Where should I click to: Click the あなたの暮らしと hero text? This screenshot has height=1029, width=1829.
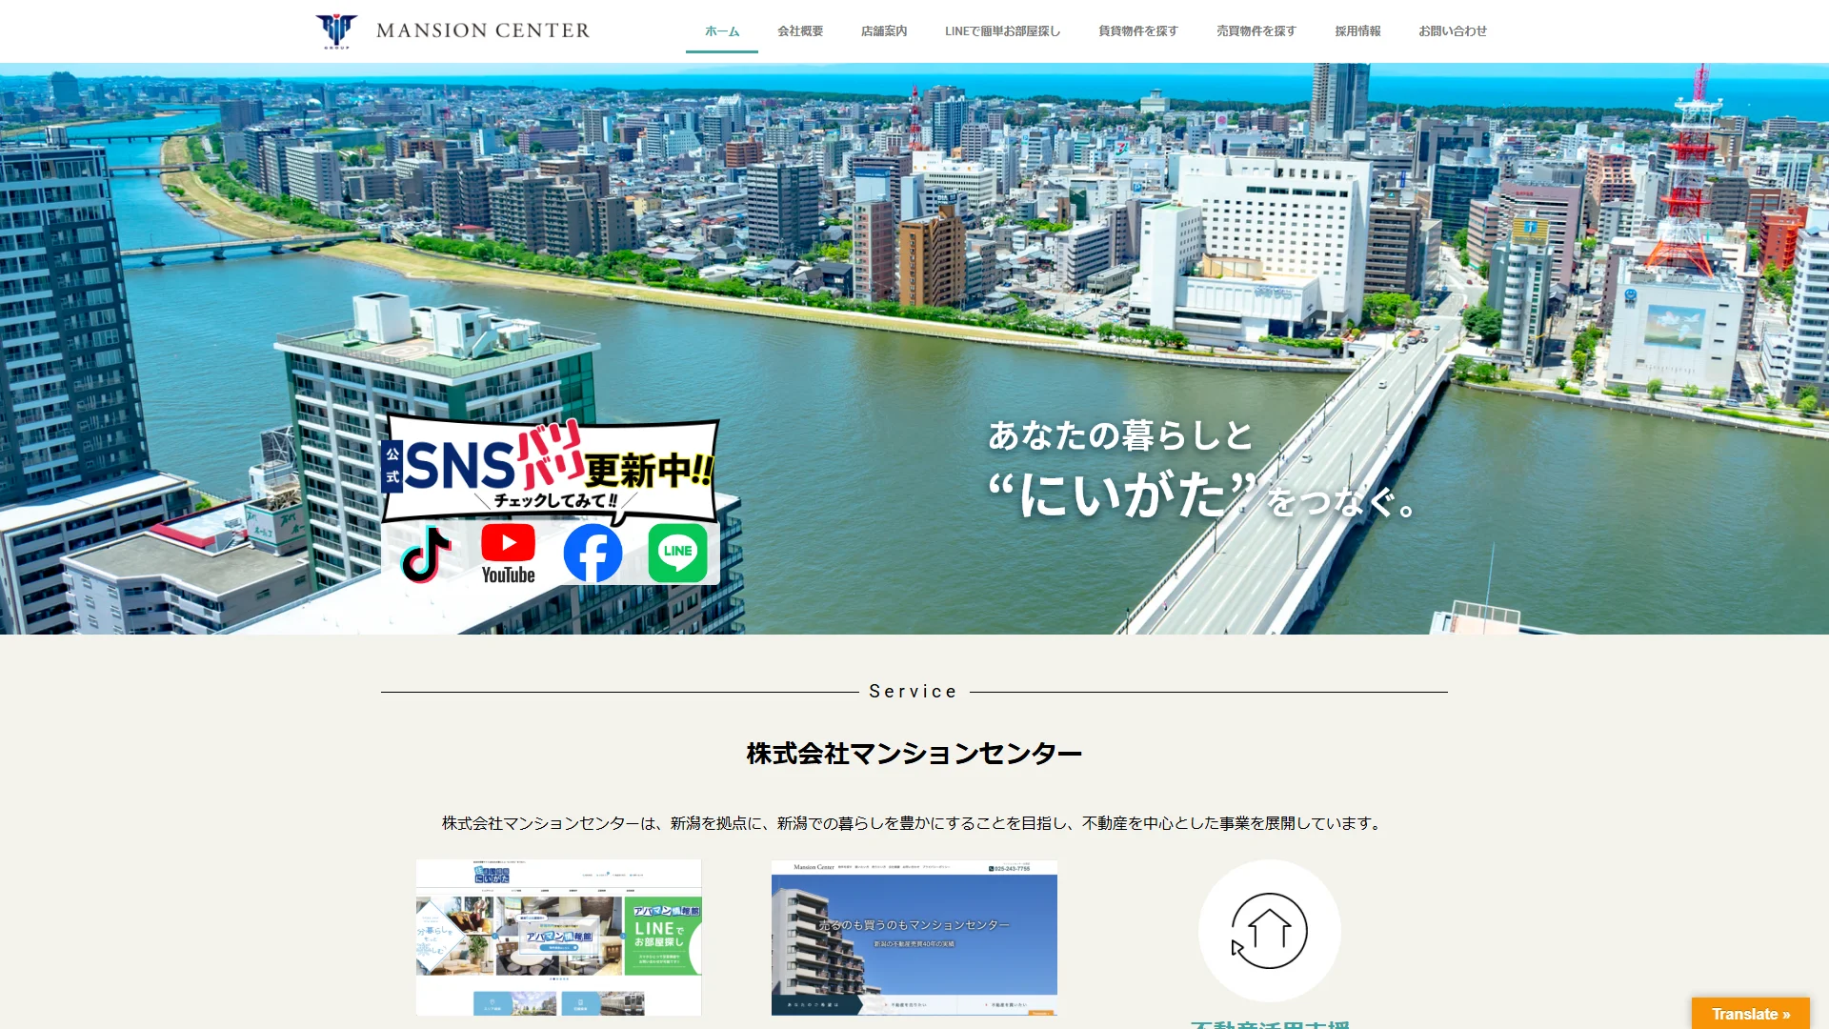1120,435
